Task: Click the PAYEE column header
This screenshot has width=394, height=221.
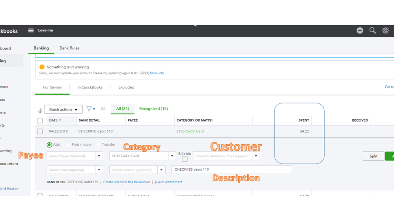Action: (x=133, y=120)
